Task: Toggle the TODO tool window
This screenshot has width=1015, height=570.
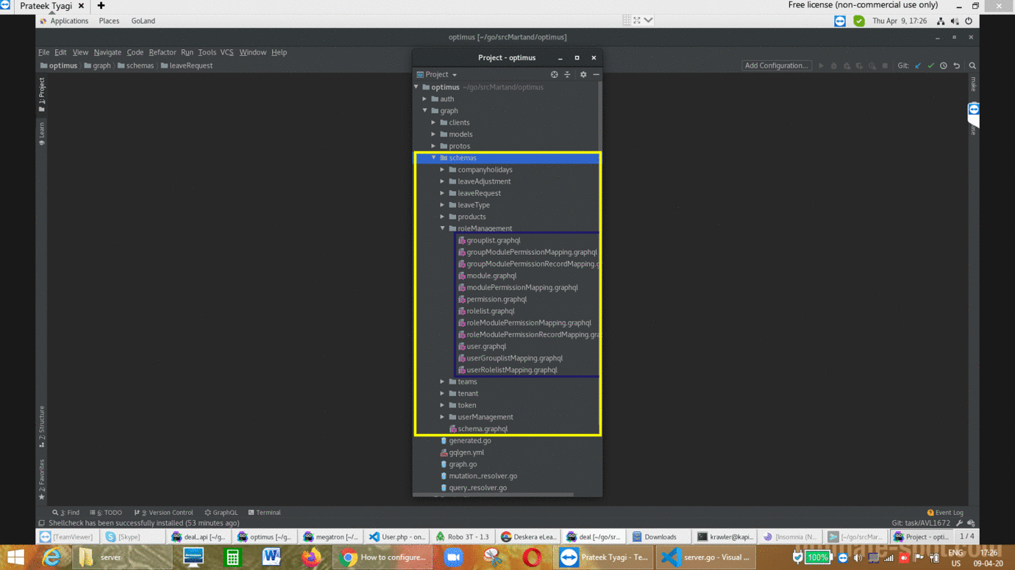Action: (106, 512)
